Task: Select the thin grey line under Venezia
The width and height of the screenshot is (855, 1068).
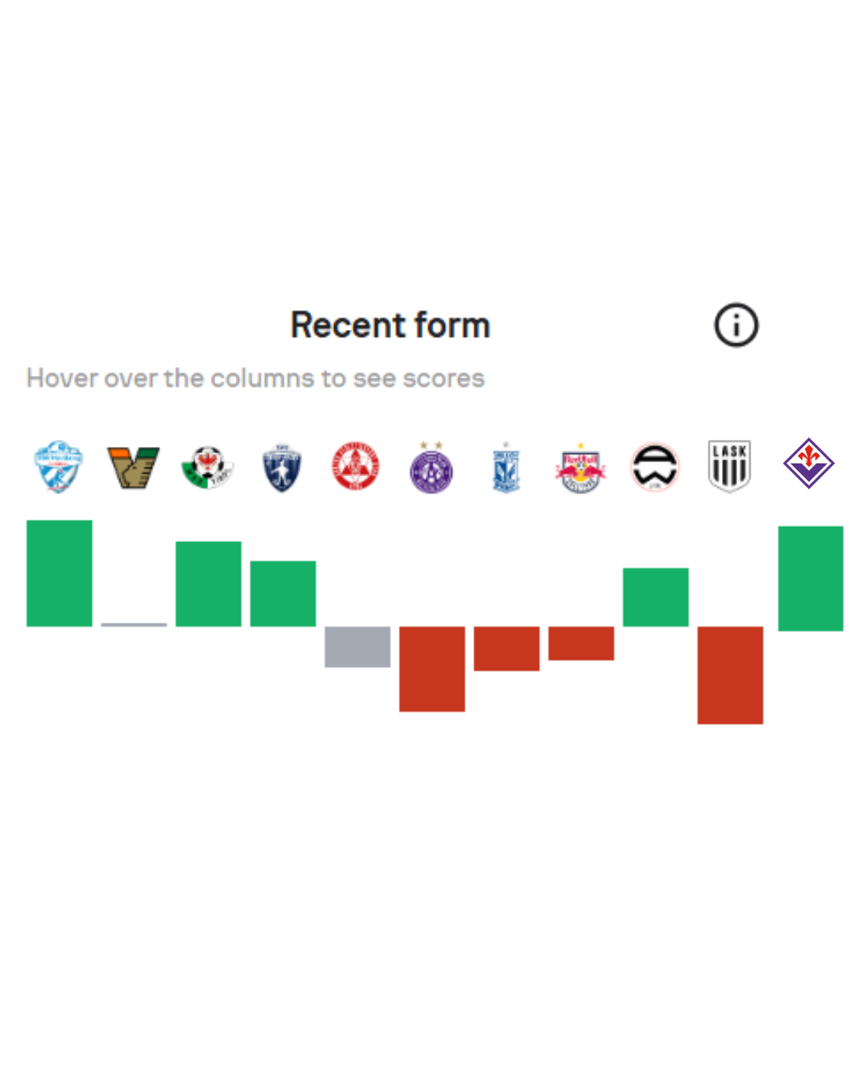Action: point(134,624)
